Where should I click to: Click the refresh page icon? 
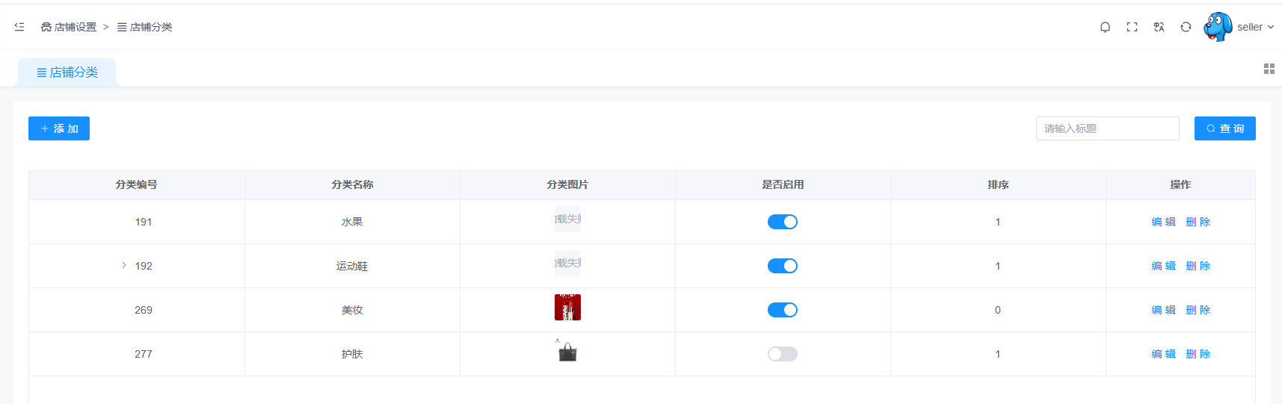pos(1186,27)
